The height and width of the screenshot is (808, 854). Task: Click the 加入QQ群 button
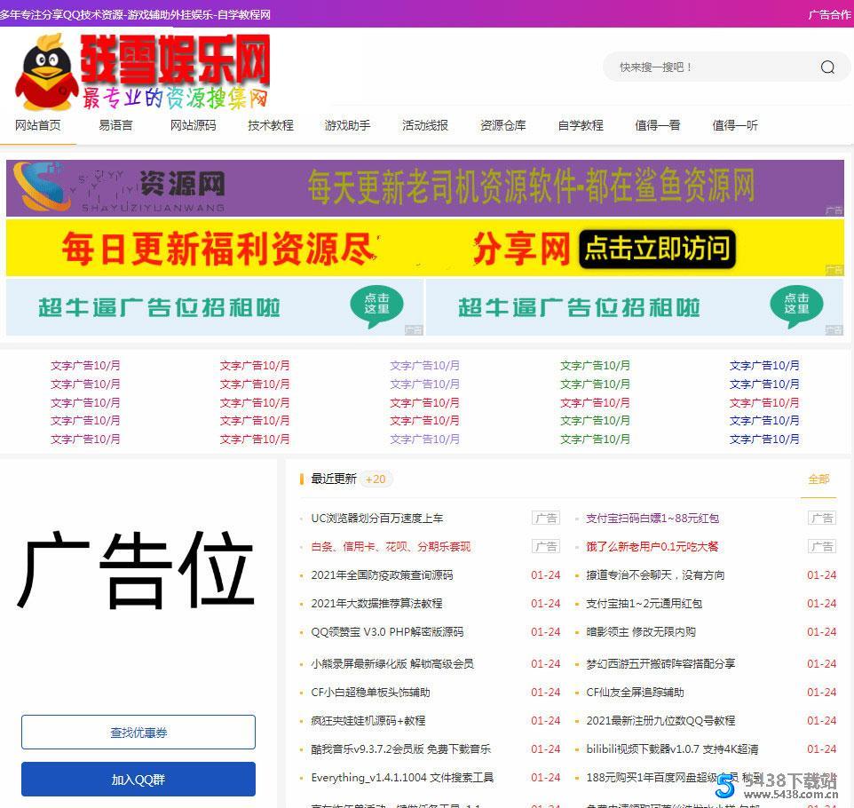138,779
